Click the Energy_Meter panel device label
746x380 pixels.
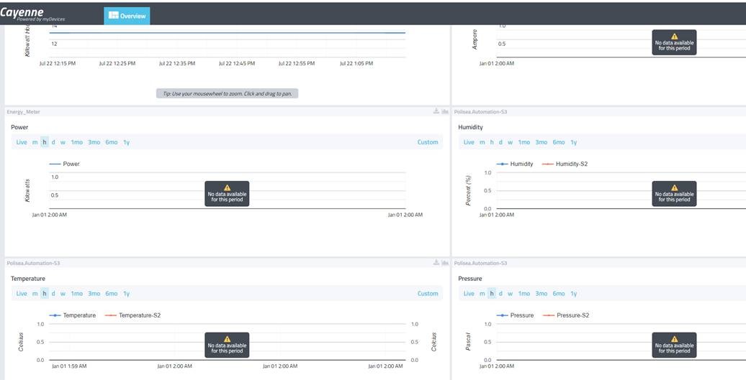23,111
